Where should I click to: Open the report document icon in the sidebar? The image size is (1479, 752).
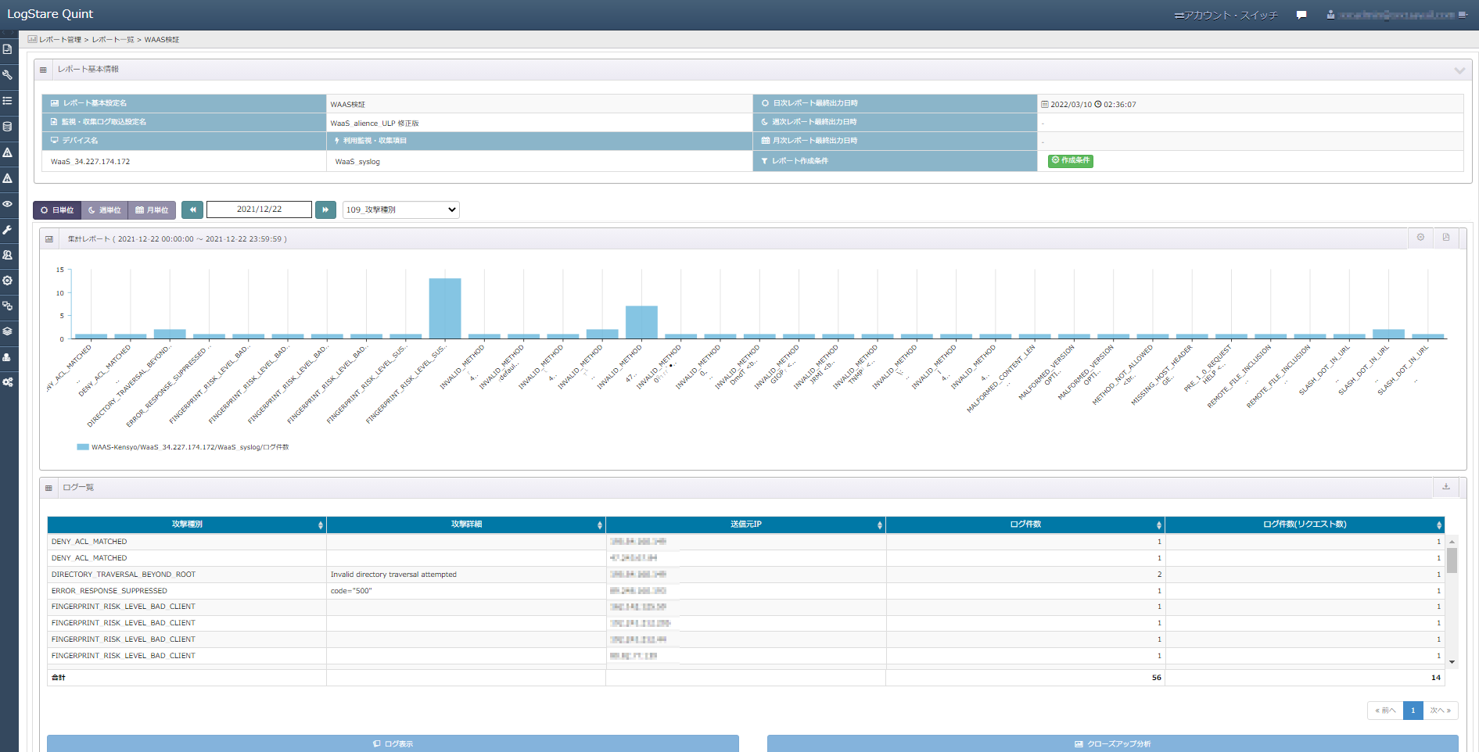tap(8, 48)
